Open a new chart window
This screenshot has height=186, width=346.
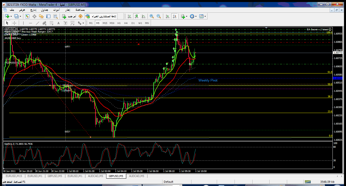coord(7,16)
